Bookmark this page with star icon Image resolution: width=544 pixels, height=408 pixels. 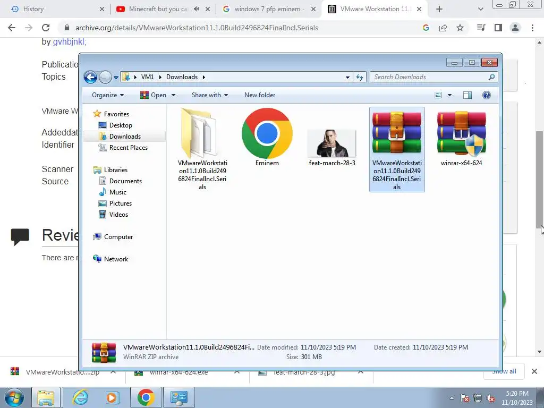click(x=460, y=28)
